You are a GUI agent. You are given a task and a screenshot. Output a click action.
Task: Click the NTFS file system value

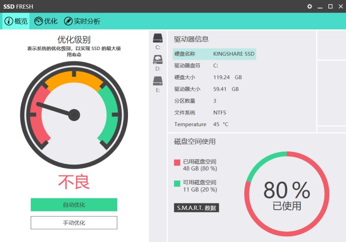click(x=220, y=113)
